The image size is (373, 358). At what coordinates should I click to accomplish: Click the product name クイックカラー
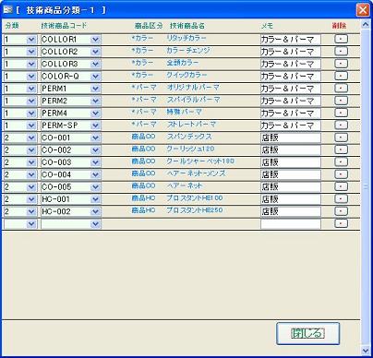coord(186,76)
